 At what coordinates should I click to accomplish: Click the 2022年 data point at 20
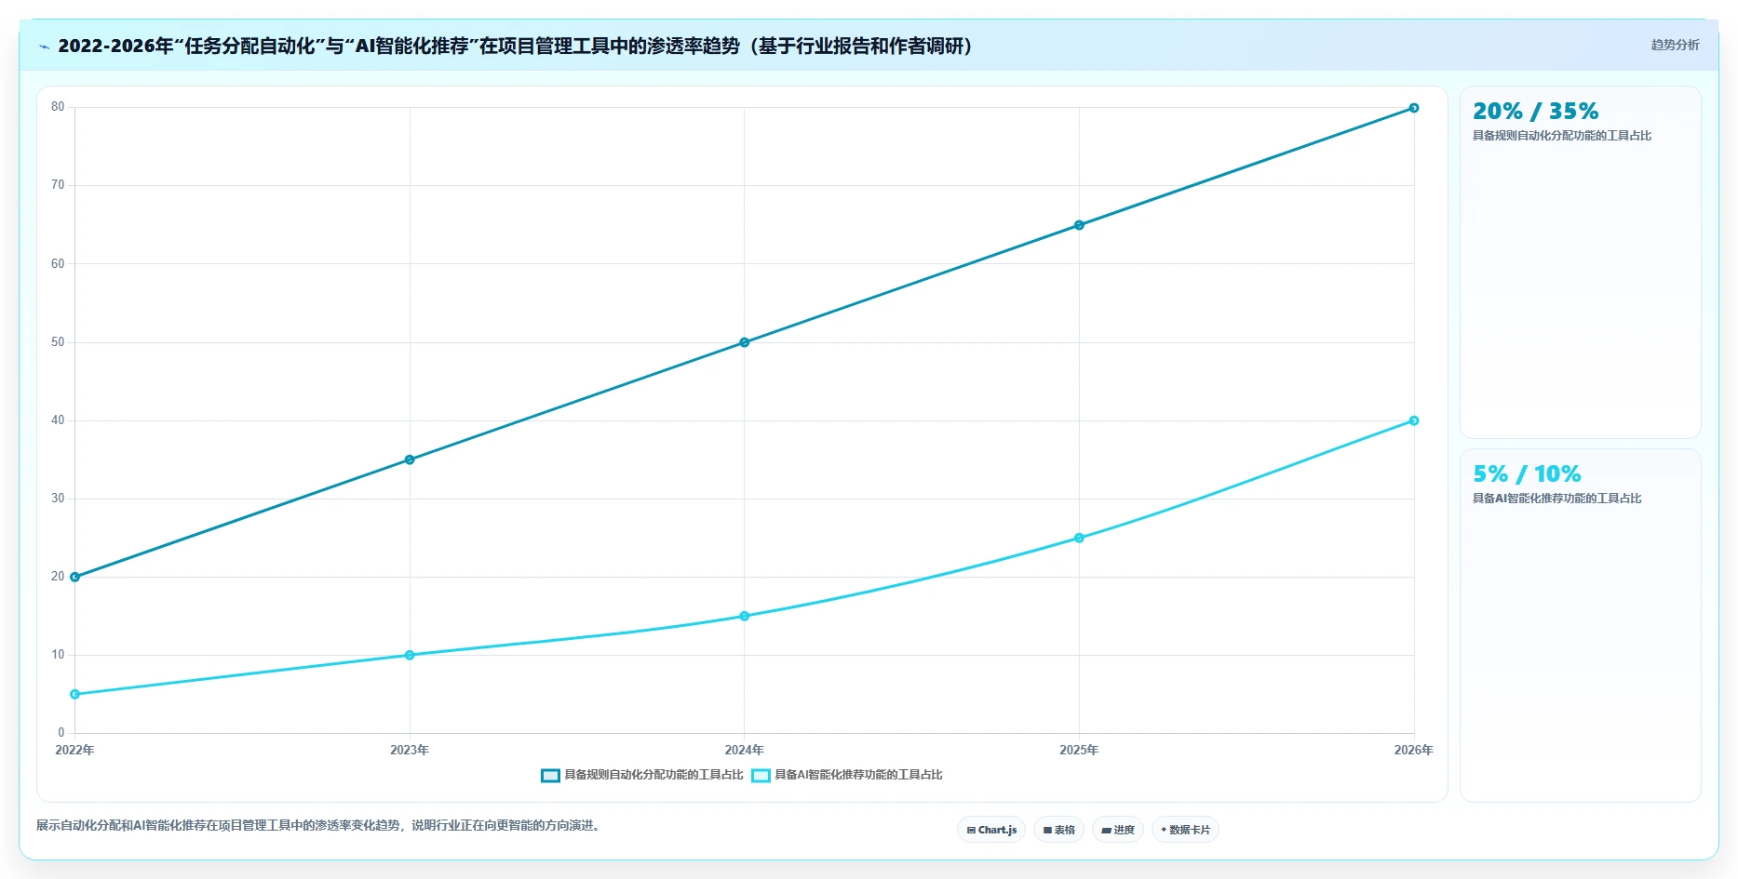pyautogui.click(x=75, y=577)
